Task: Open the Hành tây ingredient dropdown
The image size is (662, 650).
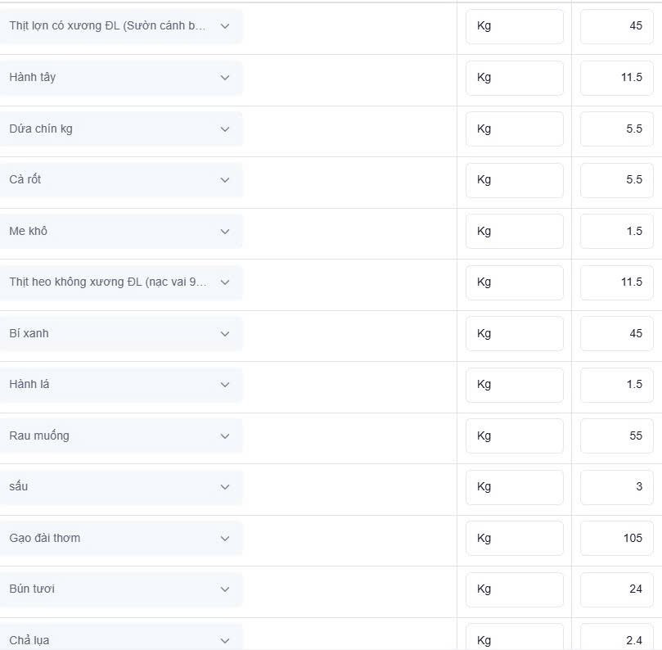Action: coord(121,78)
